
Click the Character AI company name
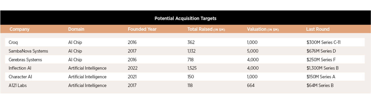pos(20,77)
